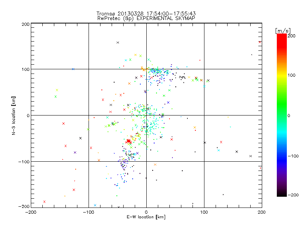Click the '[m/s]' colorbar unit label
The height and width of the screenshot is (231, 308).
tap(283, 31)
